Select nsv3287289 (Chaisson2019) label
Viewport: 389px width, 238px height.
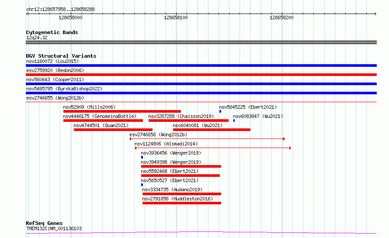pos(181,116)
